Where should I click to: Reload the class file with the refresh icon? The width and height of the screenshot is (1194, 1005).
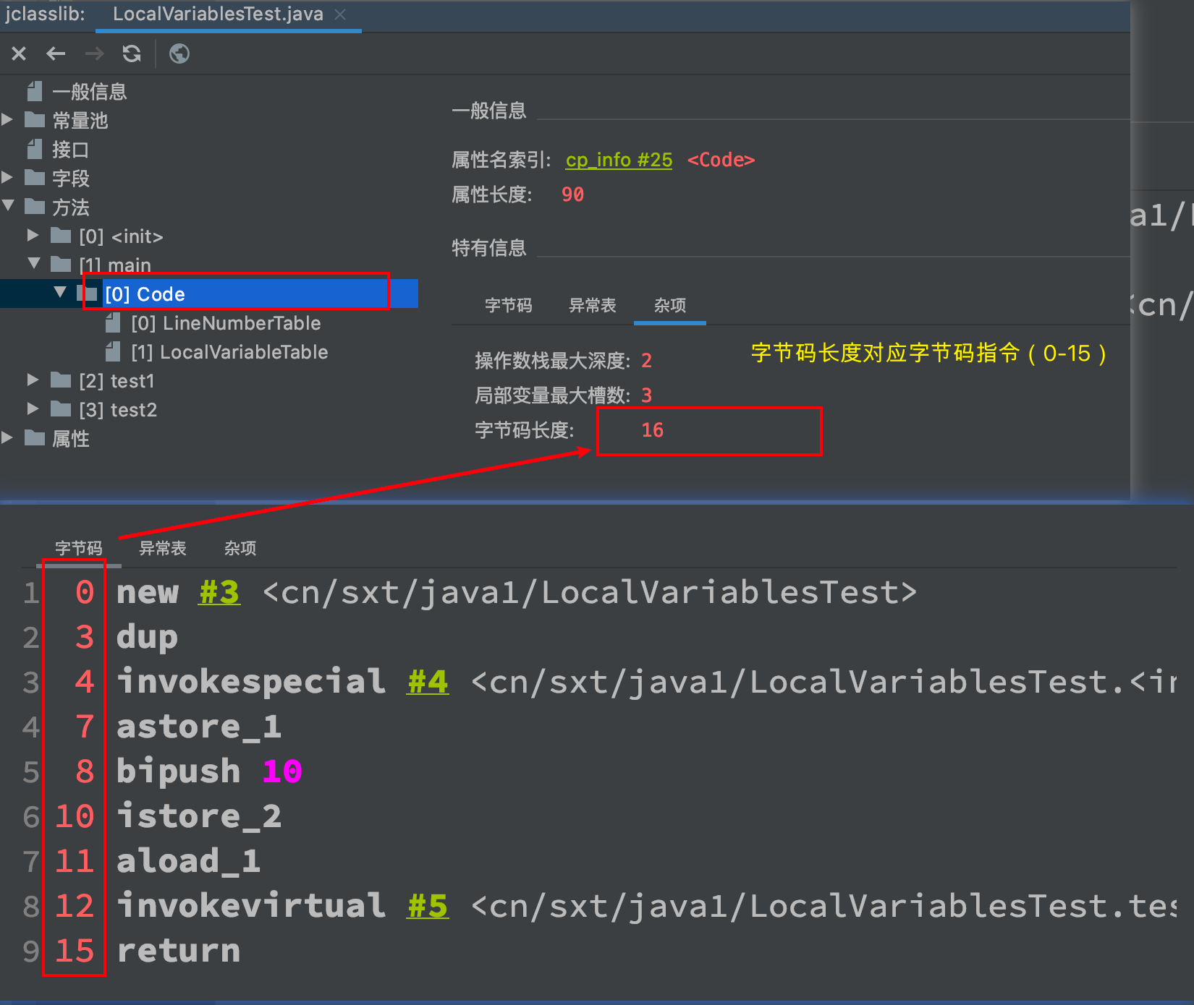tap(132, 54)
